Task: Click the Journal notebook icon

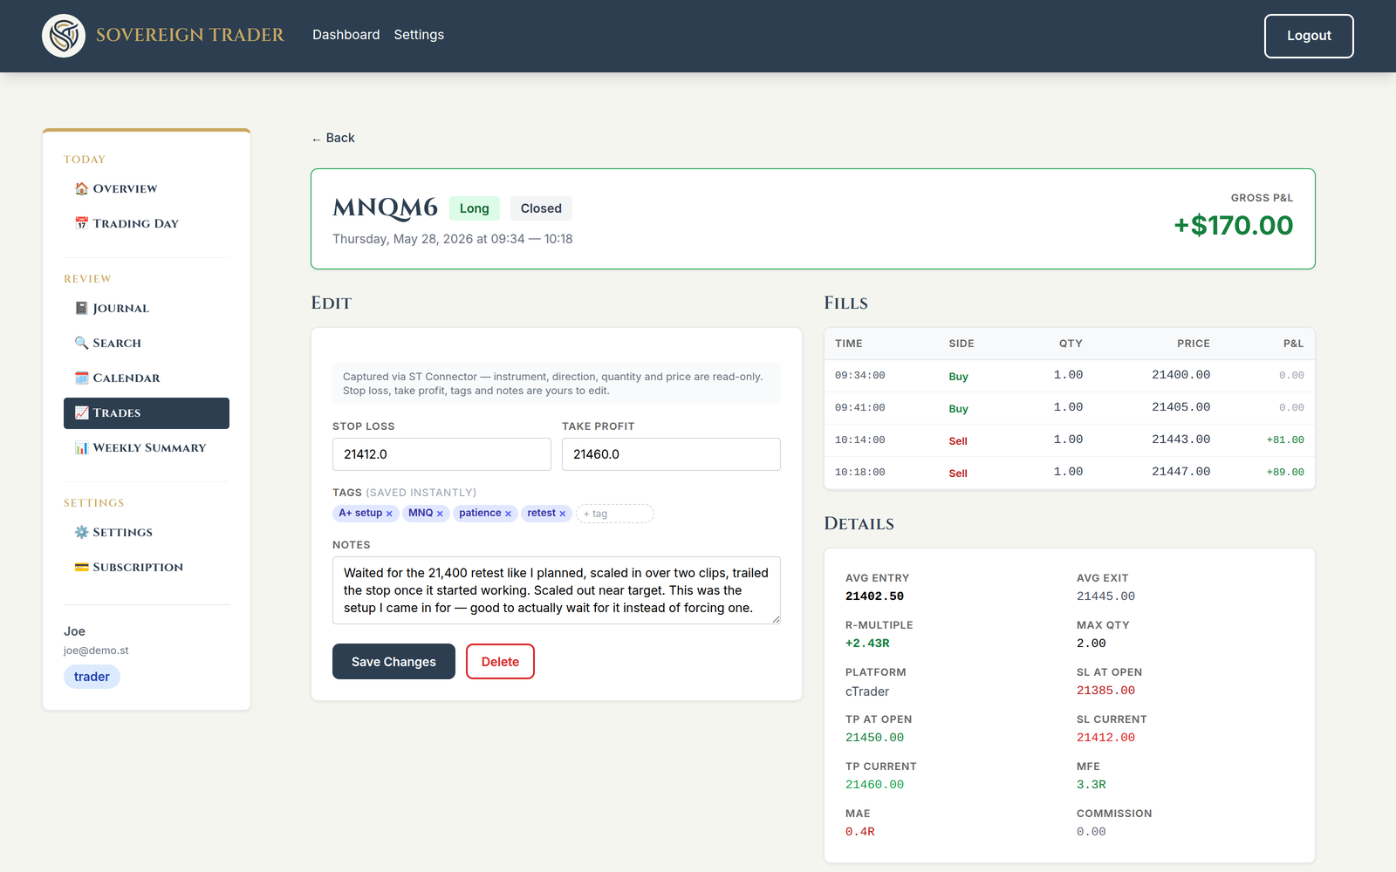Action: click(81, 308)
